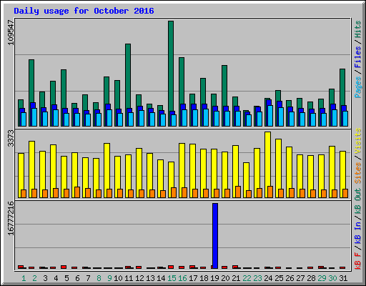The height and width of the screenshot is (286, 366).
Task: Click the day label 16
Action: pyautogui.click(x=182, y=278)
